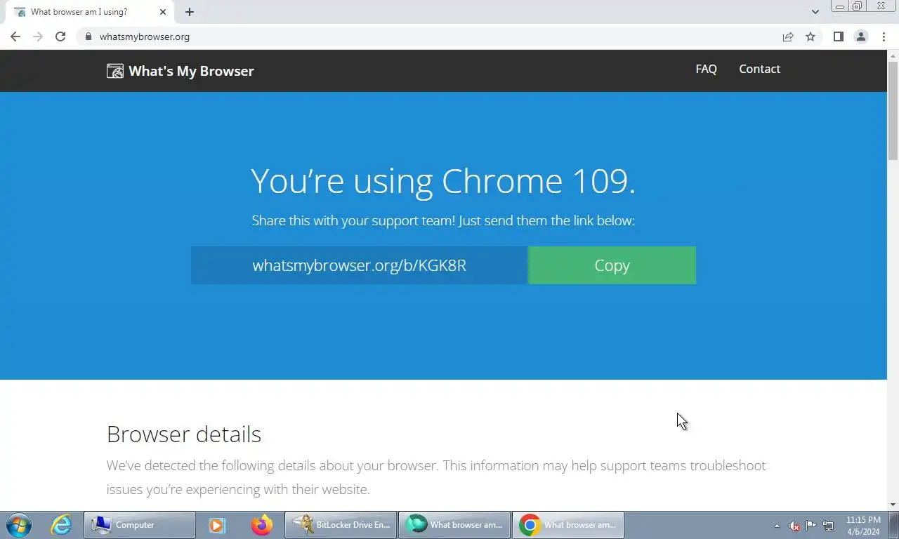
Task: Click the 'Browser details' heading
Action: 184,434
